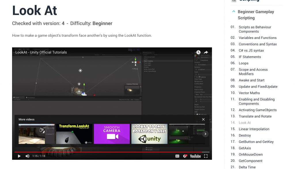The height and width of the screenshot is (169, 295).
Task: Open Scripts as Behaviour Components lesson
Action: pos(255,29)
